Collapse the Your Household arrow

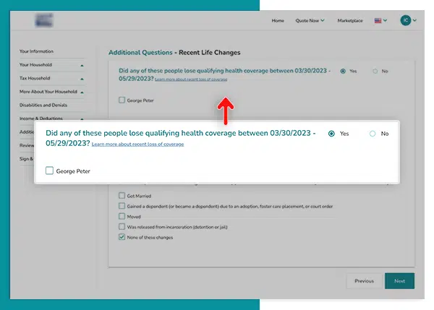coord(82,66)
